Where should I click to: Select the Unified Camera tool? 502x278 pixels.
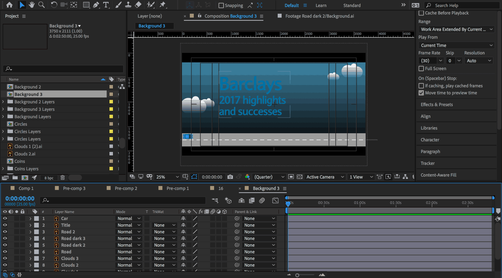tap(64, 5)
